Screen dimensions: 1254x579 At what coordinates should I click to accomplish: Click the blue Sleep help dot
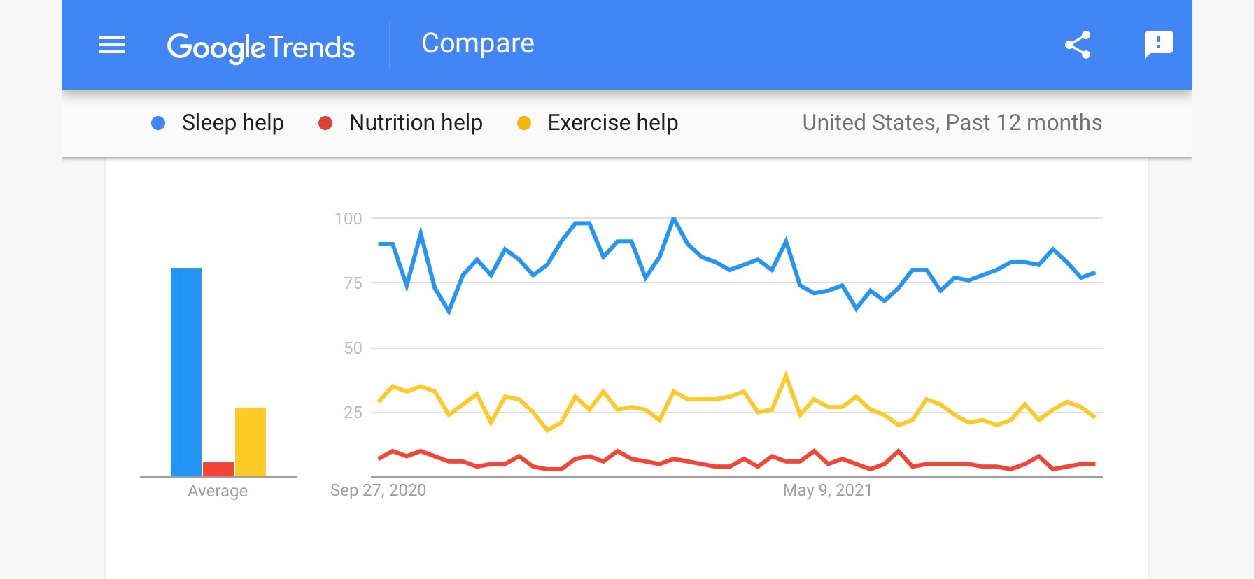coord(158,123)
